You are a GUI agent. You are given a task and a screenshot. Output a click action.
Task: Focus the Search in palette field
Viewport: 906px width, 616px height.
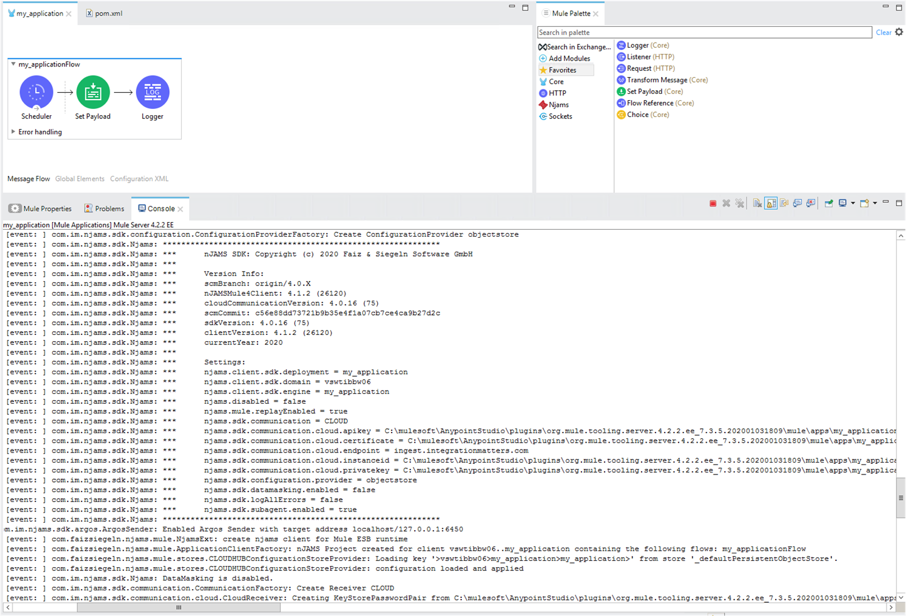704,33
